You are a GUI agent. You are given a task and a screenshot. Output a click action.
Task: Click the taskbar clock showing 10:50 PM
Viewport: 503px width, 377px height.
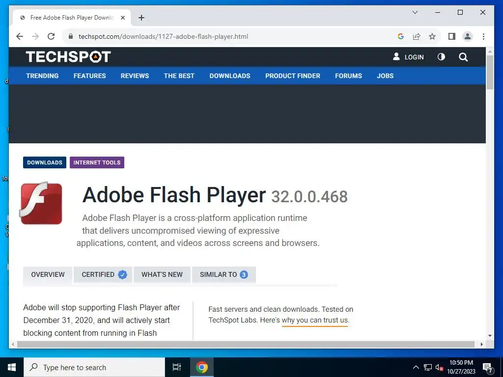pyautogui.click(x=461, y=367)
